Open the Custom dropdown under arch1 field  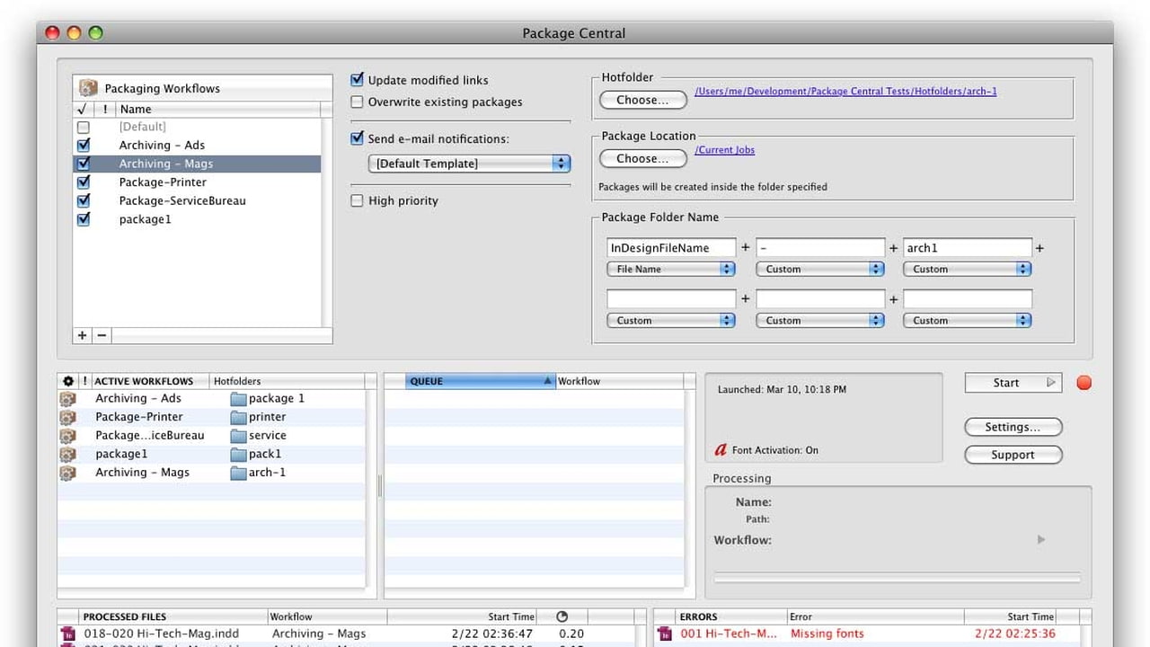coord(968,269)
